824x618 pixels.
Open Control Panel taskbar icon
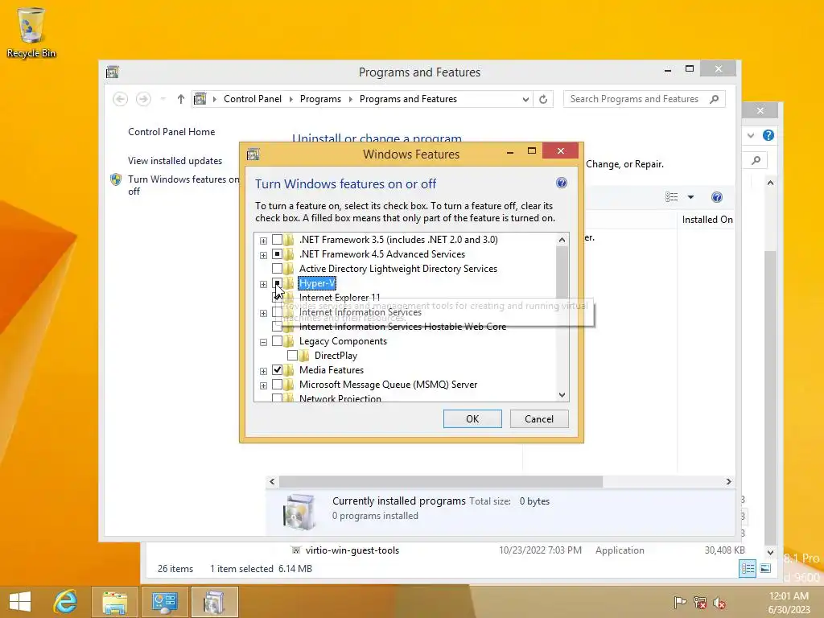pos(164,602)
